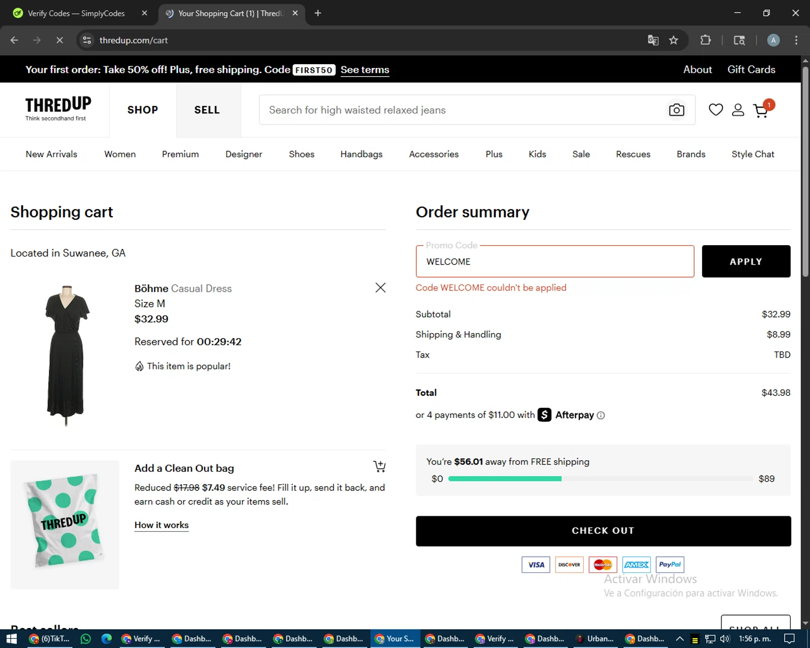Remove Böhme Casual Dress from cart
This screenshot has height=648, width=810.
pyautogui.click(x=380, y=288)
